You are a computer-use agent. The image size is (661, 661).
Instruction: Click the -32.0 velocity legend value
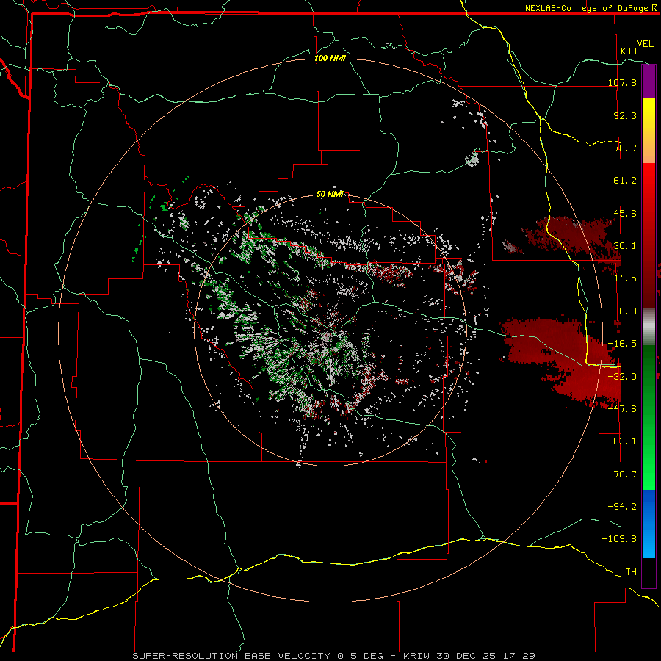click(x=622, y=377)
